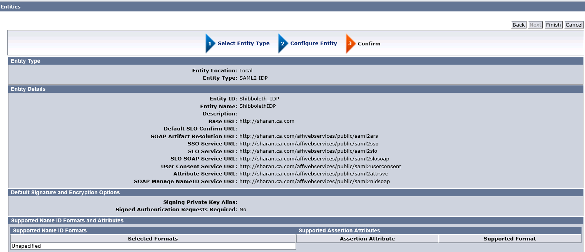Click the Selected Formats column header

153,239
